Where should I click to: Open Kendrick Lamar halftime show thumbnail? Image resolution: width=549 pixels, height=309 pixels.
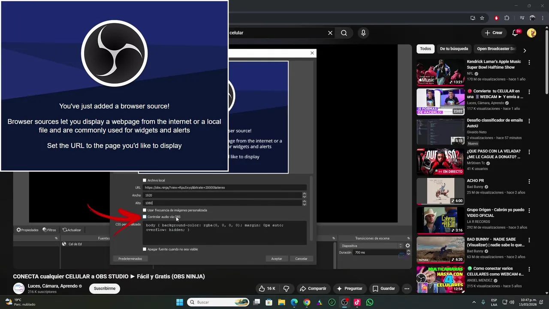pyautogui.click(x=440, y=72)
